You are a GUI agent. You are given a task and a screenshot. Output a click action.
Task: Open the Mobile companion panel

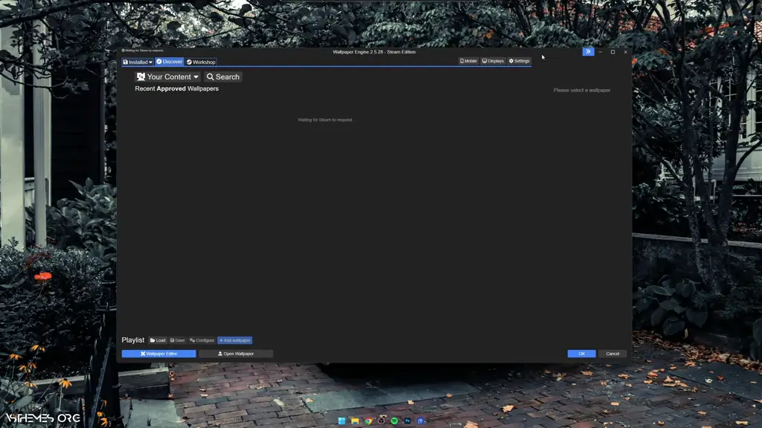click(468, 61)
